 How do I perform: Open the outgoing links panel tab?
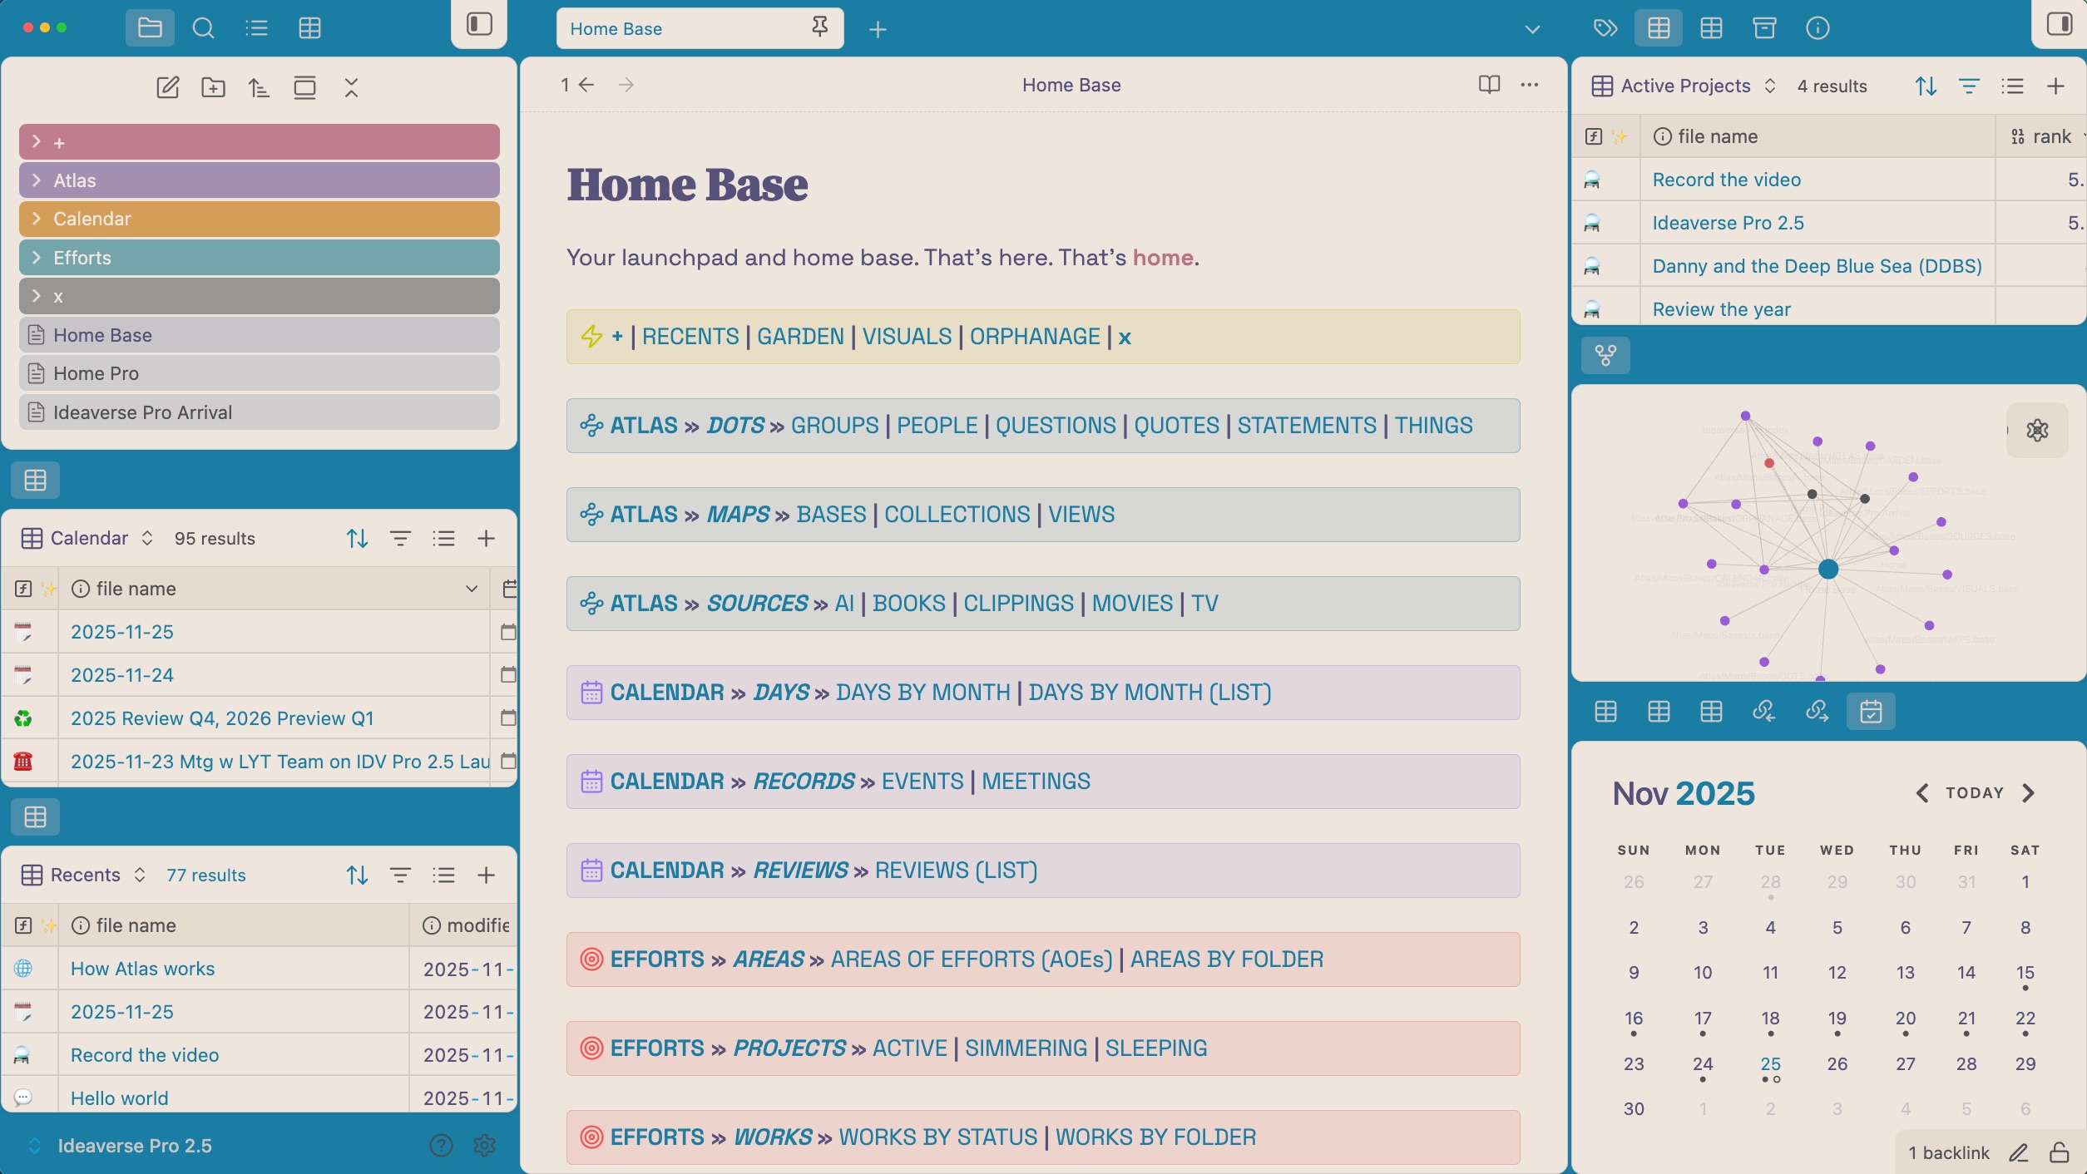click(1817, 712)
